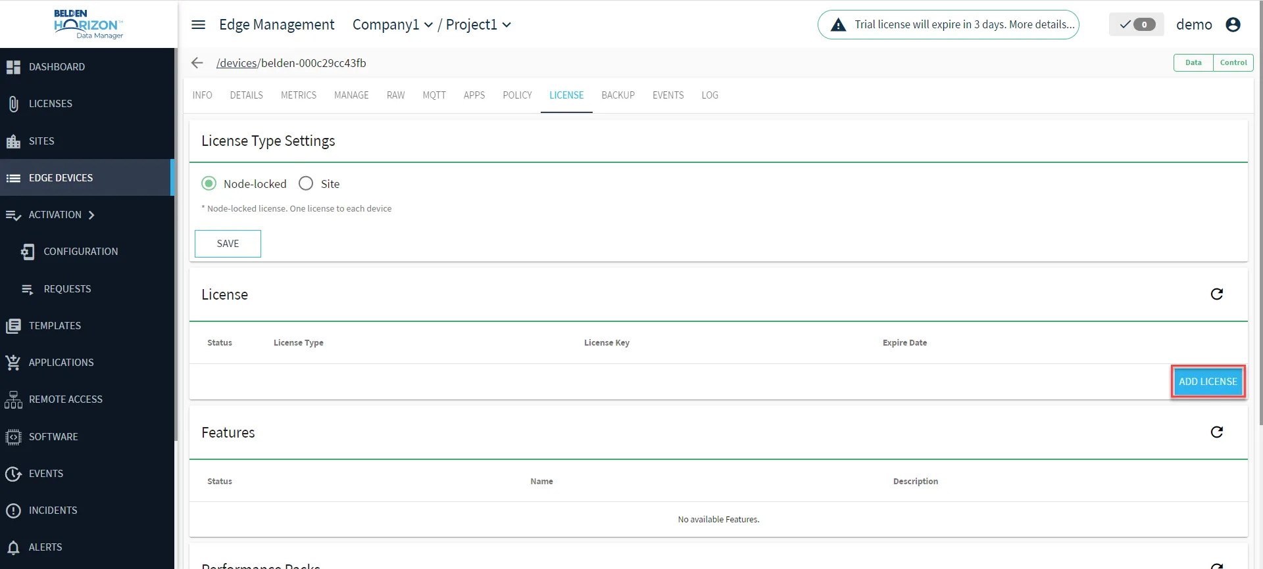Image resolution: width=1263 pixels, height=569 pixels.
Task: Switch to Control mode
Action: point(1233,63)
